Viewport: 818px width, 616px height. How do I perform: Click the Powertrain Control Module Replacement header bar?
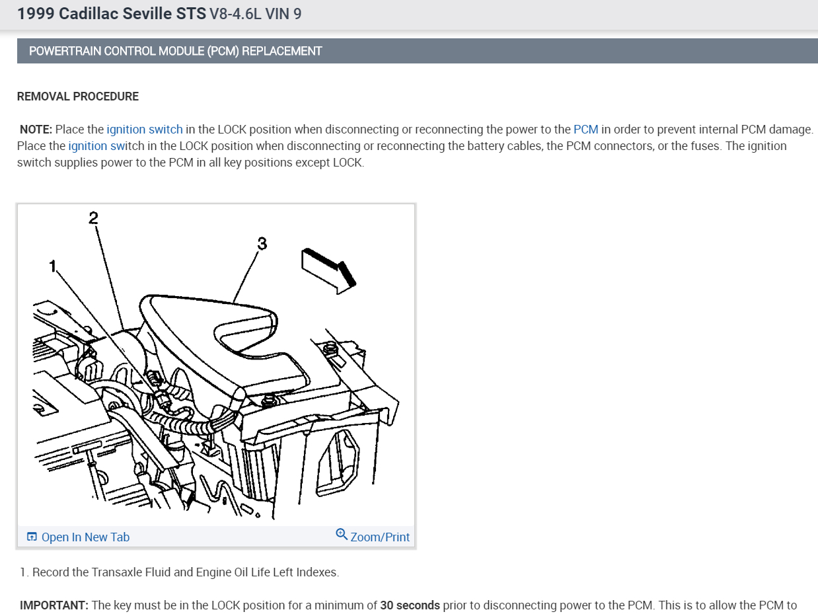(418, 51)
